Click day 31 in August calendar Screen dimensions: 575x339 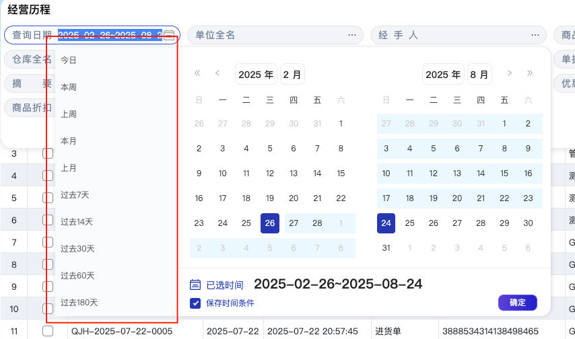tap(386, 248)
